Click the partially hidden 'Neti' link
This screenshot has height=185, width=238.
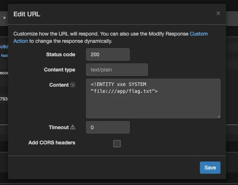coord(4,55)
